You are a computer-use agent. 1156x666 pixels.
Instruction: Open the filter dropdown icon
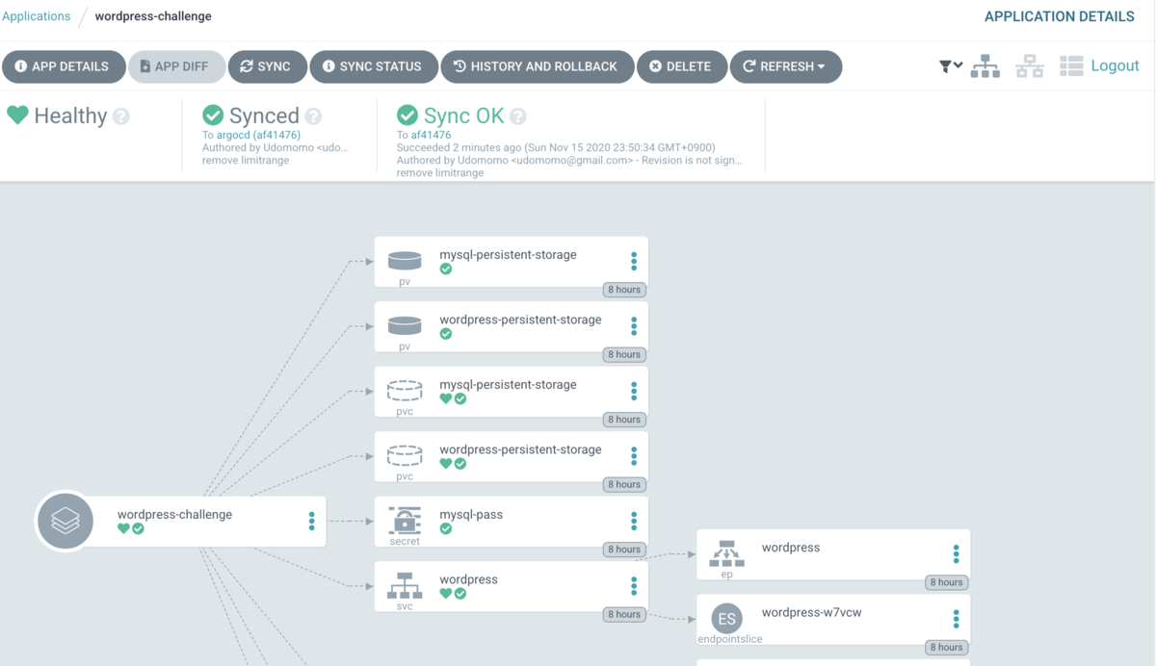click(951, 66)
